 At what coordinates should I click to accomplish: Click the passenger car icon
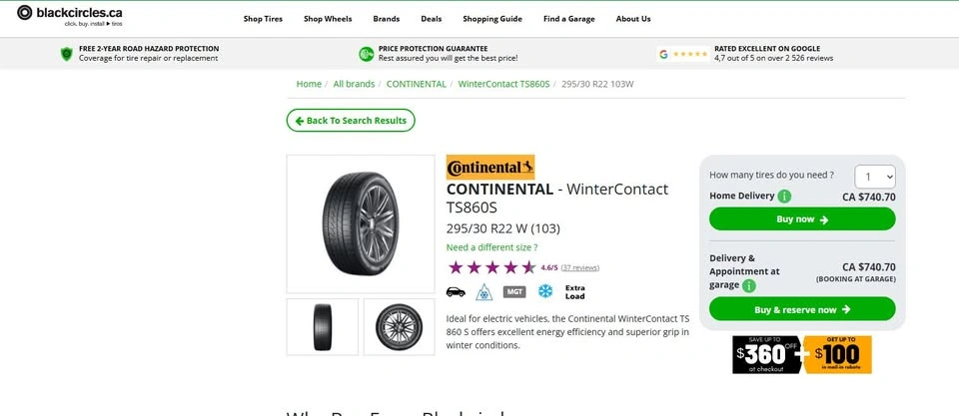click(x=456, y=291)
